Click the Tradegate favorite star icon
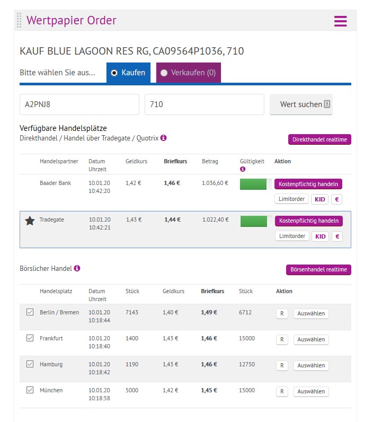Screen dimensions: 373x422 pyautogui.click(x=30, y=221)
